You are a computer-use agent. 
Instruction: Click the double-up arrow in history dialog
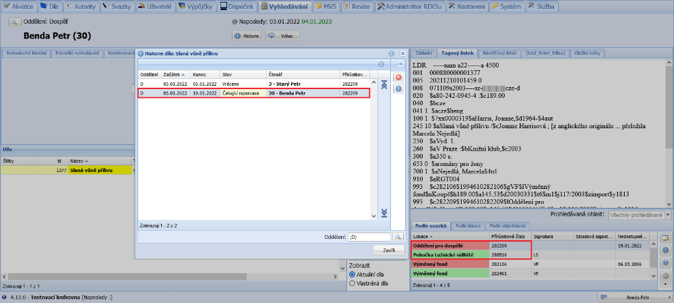384,85
